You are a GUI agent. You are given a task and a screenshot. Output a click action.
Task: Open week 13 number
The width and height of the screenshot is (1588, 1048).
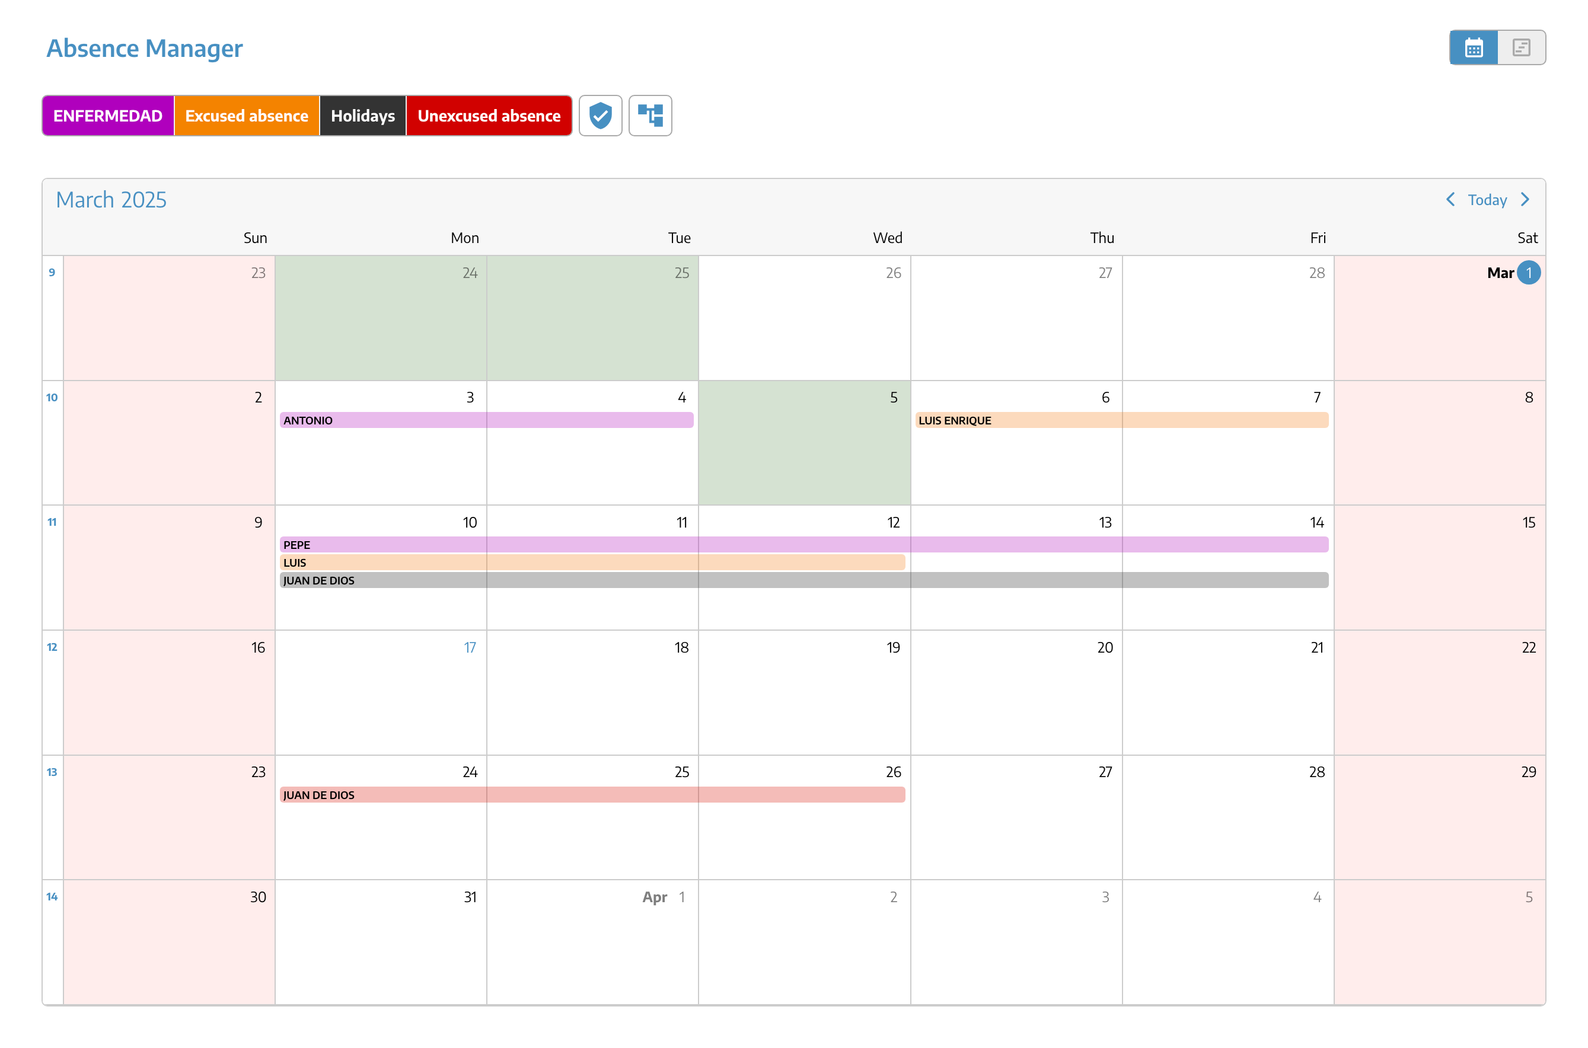tap(52, 772)
